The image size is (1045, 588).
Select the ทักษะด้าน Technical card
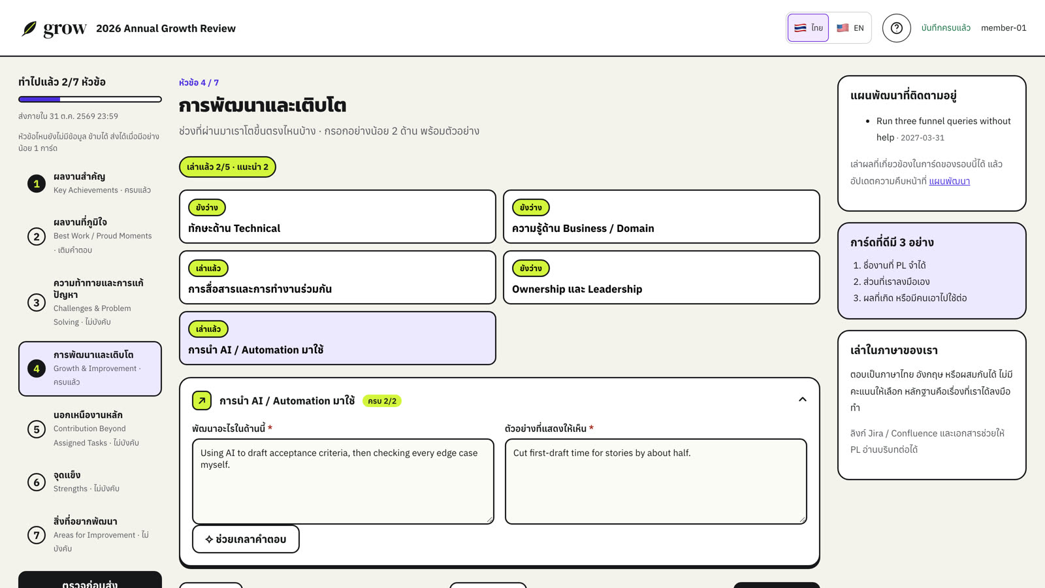pos(338,216)
